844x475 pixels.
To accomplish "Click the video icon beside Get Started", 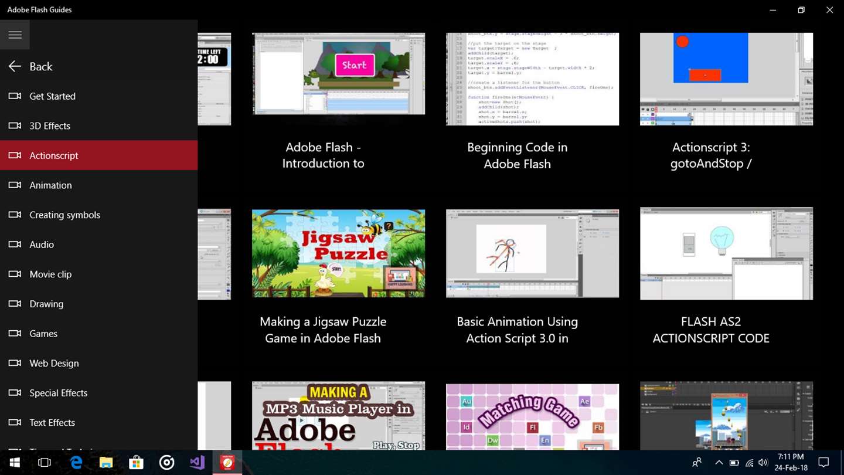I will [15, 96].
